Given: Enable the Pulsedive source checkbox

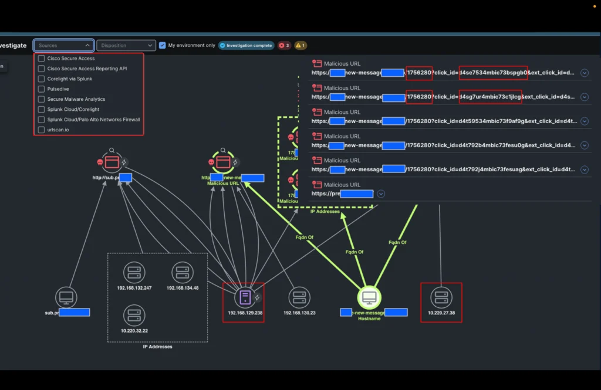Looking at the screenshot, I should pyautogui.click(x=42, y=89).
